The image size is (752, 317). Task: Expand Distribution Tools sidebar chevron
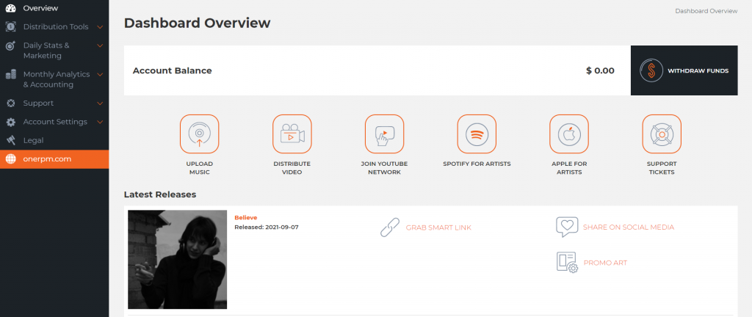pyautogui.click(x=100, y=27)
